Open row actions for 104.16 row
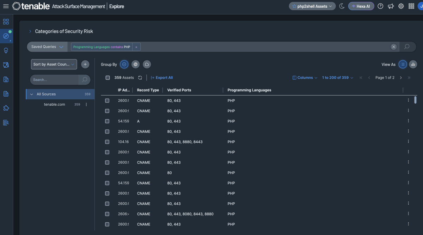Screen dimensions: 423x235 (408, 142)
